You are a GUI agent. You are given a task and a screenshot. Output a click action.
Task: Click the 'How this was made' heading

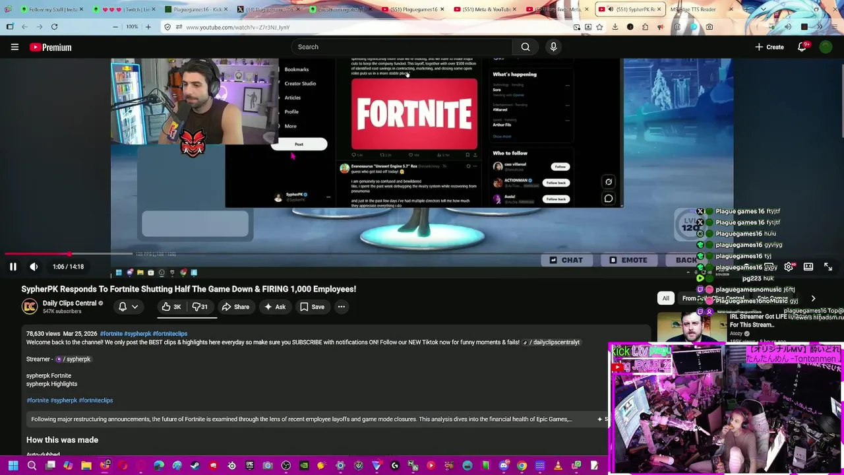(62, 440)
